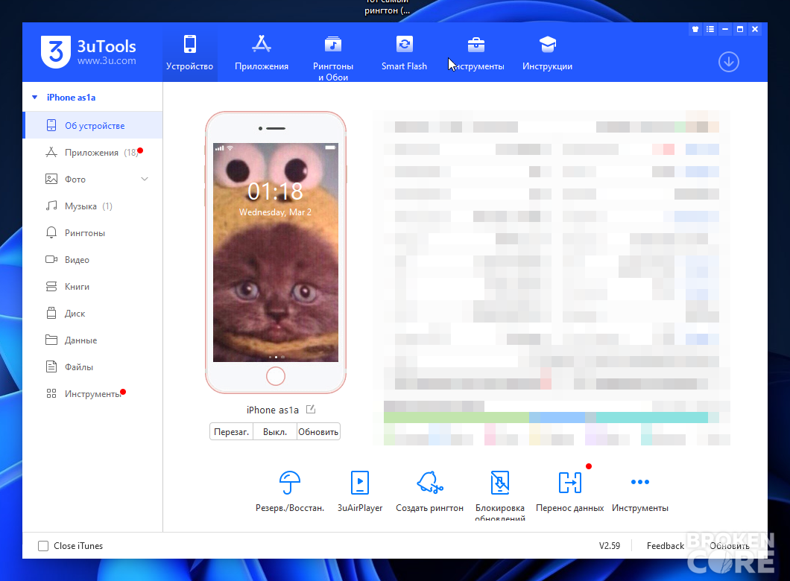
Task: Click the Файлы document icon in the sidebar
Action: [51, 366]
